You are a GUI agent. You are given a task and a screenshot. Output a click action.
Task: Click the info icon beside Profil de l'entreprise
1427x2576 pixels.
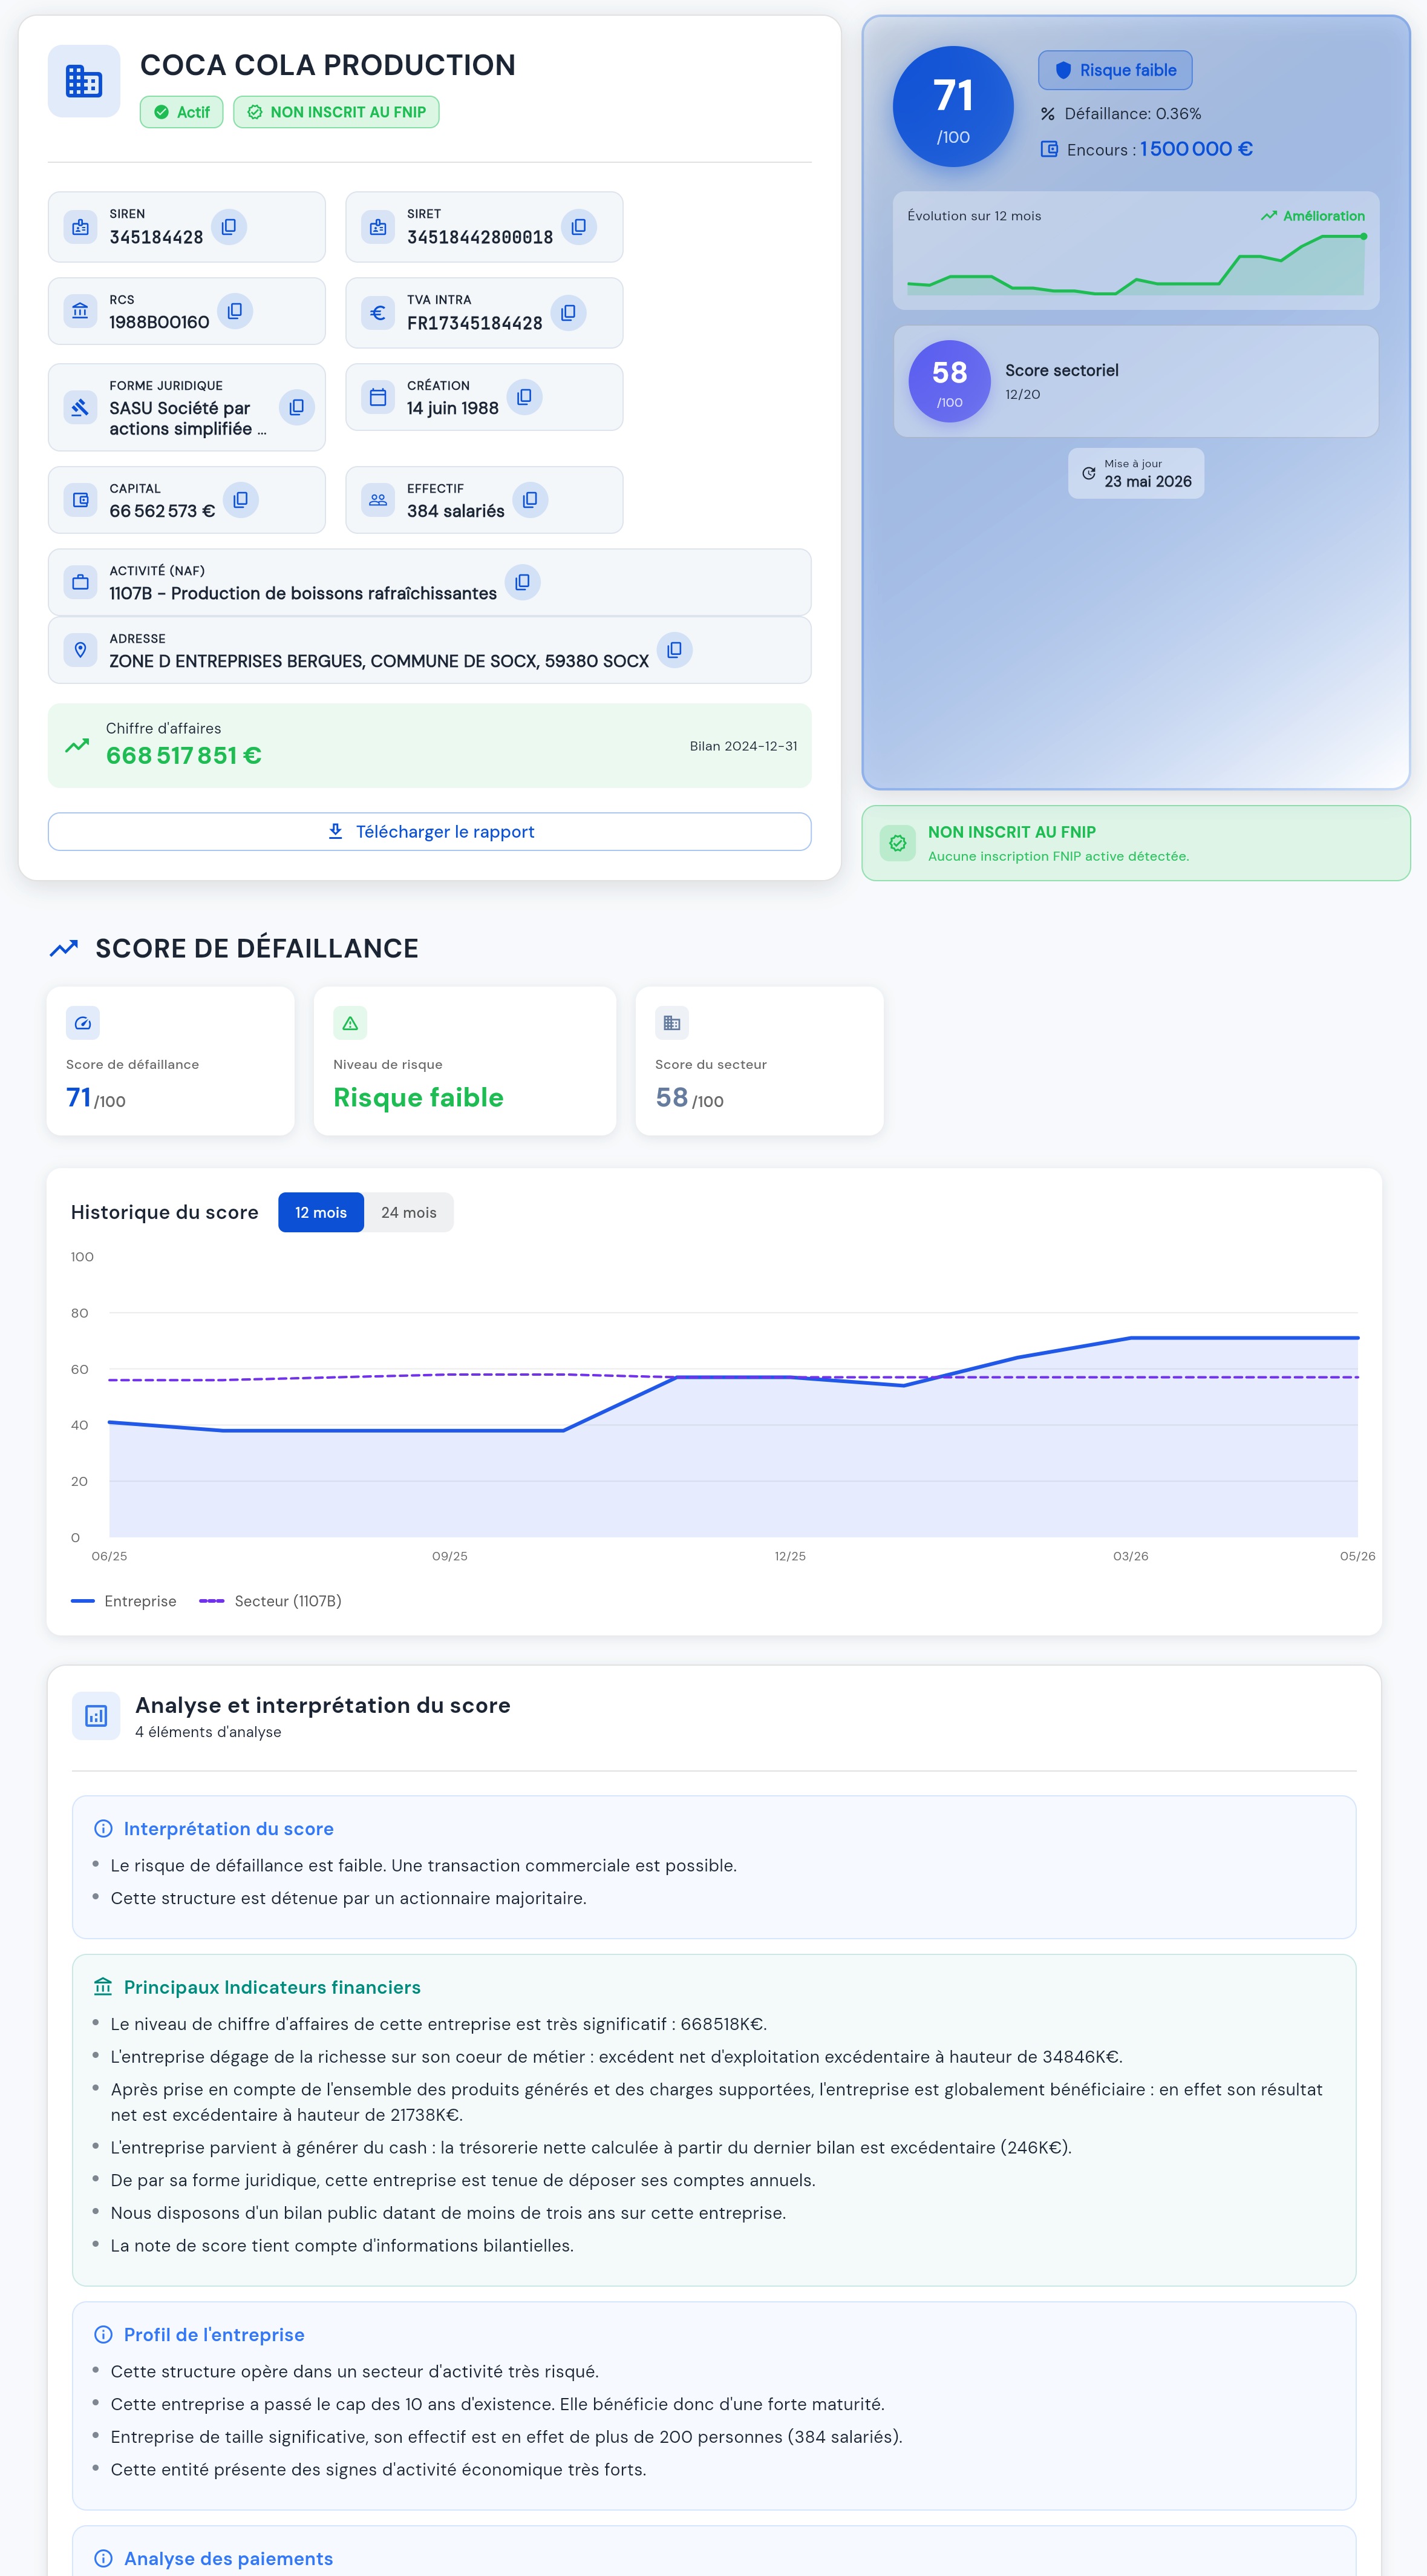(x=103, y=2334)
